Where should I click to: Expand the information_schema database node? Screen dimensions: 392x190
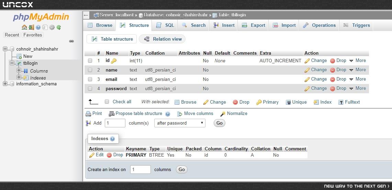click(x=5, y=84)
